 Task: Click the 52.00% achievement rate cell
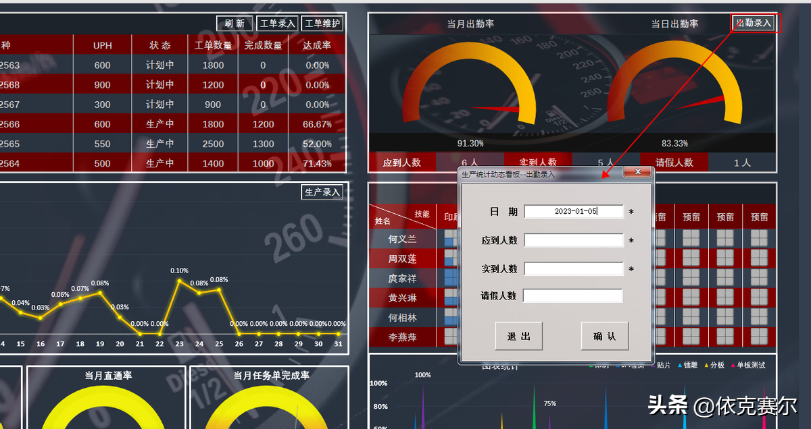click(317, 144)
